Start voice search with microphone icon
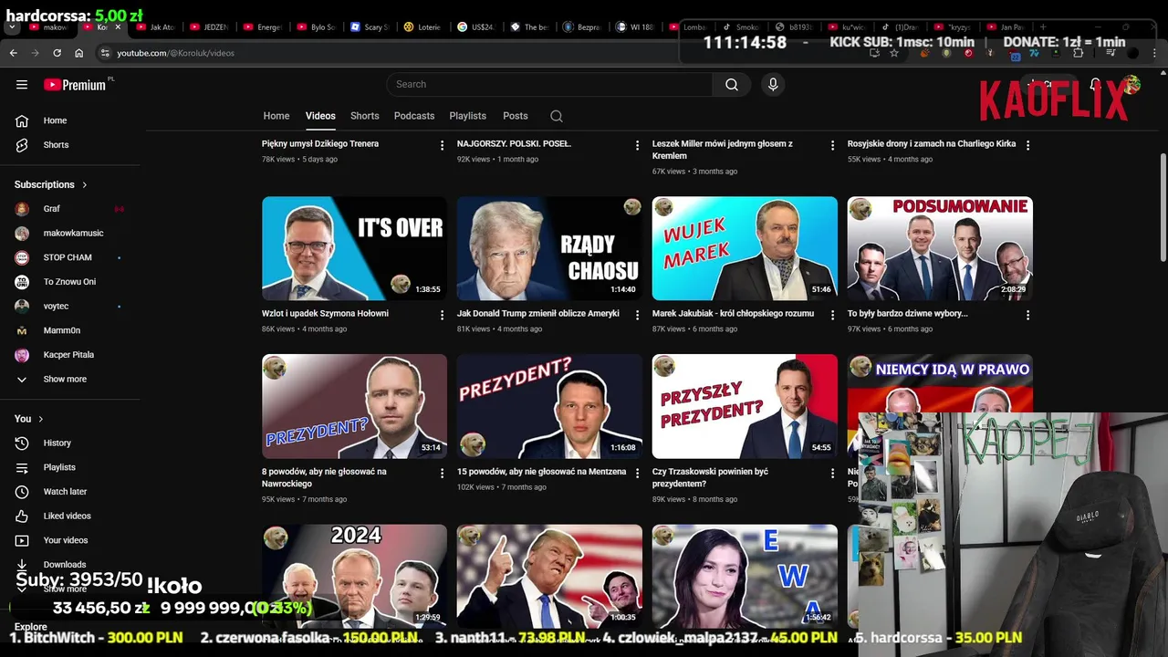 click(x=773, y=84)
